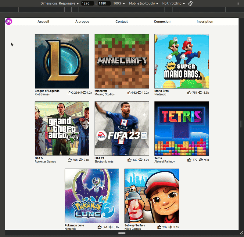Open the Contact page from navigation

click(x=121, y=22)
